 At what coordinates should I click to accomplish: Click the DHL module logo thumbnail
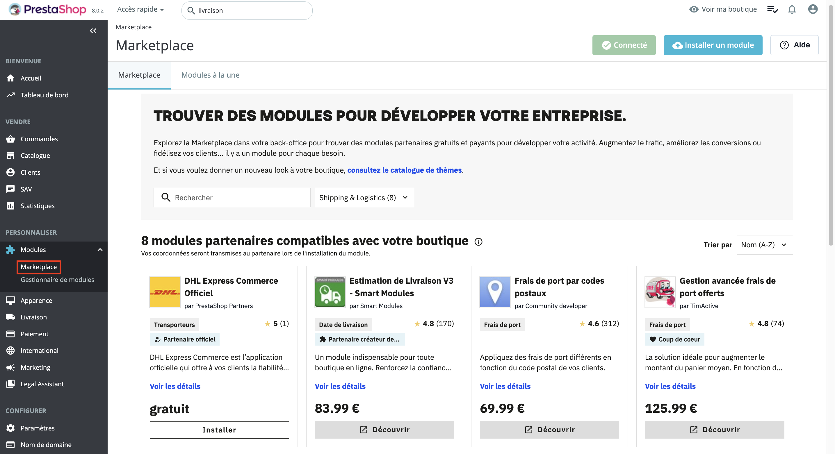165,292
